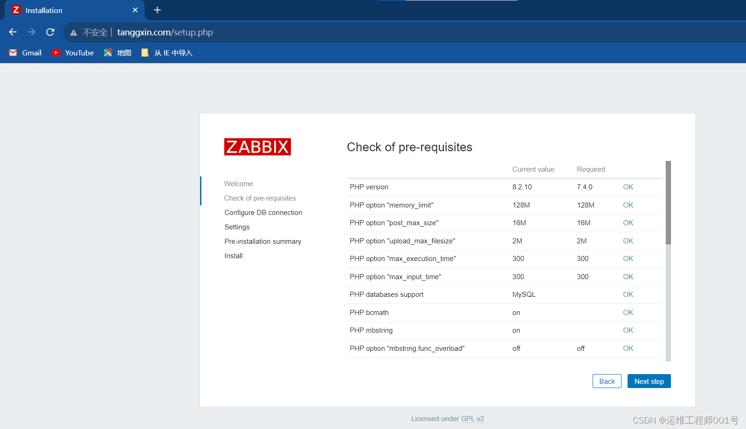746x429 pixels.
Task: Click OK status in PHP version row
Action: pyautogui.click(x=628, y=187)
